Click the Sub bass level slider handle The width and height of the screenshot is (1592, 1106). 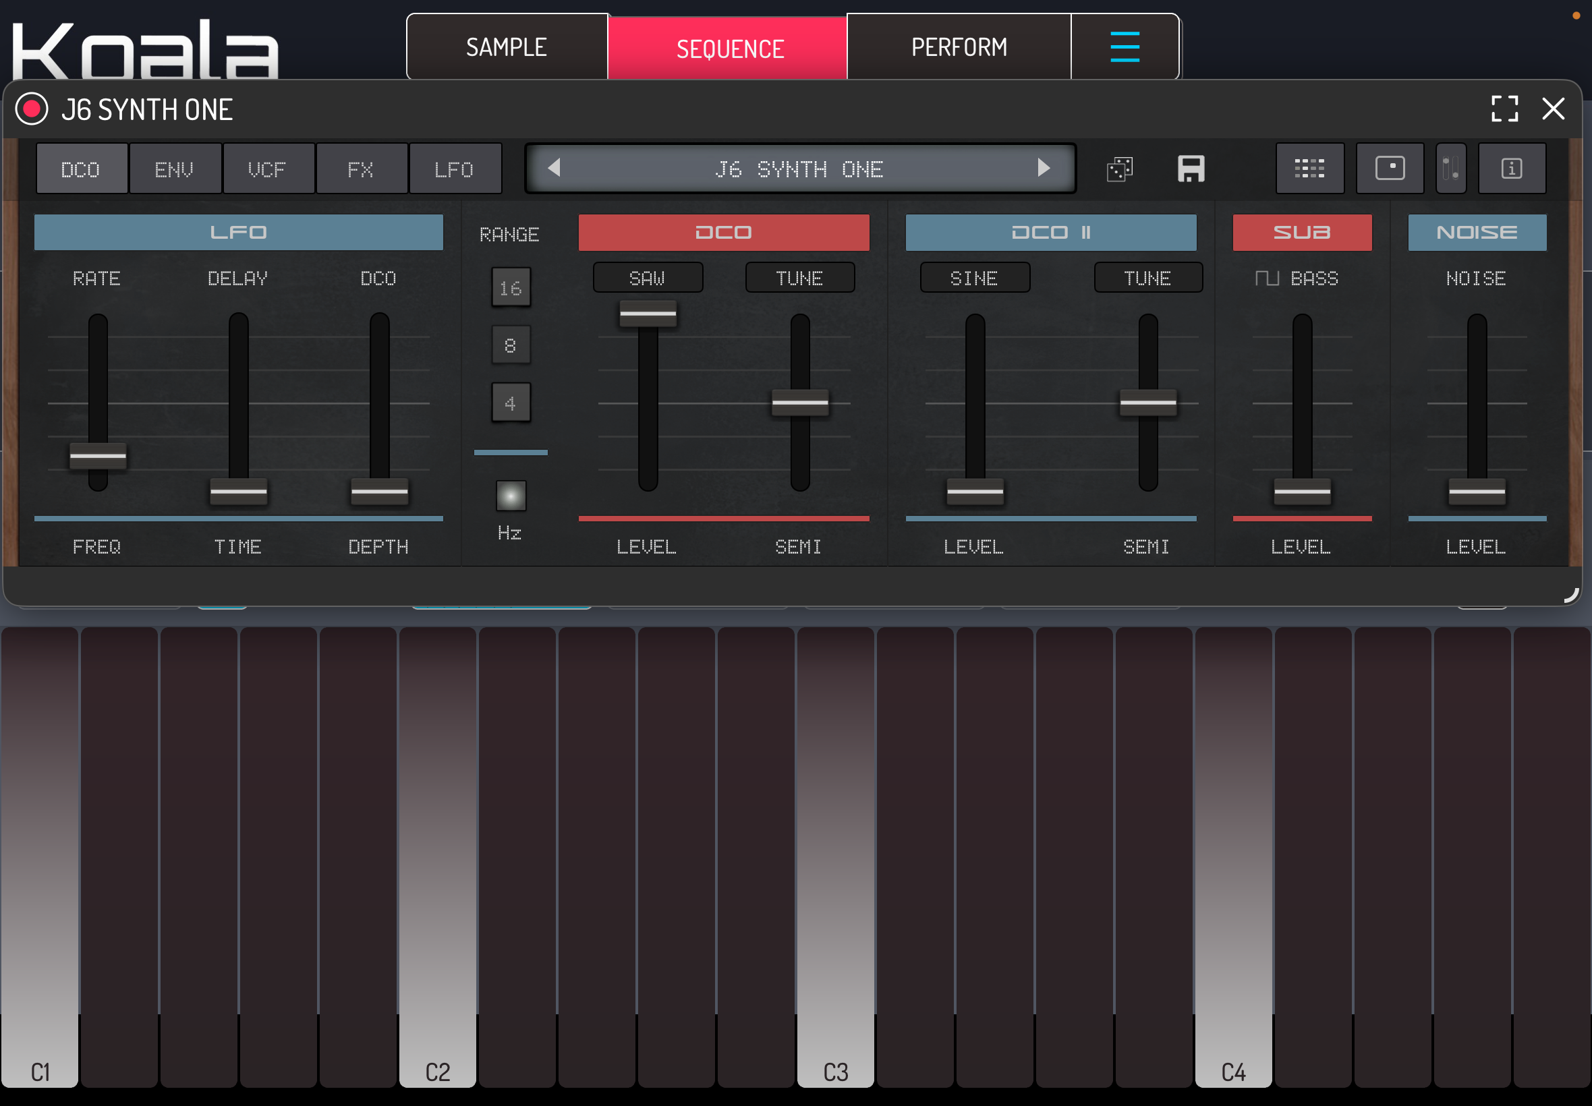1302,492
